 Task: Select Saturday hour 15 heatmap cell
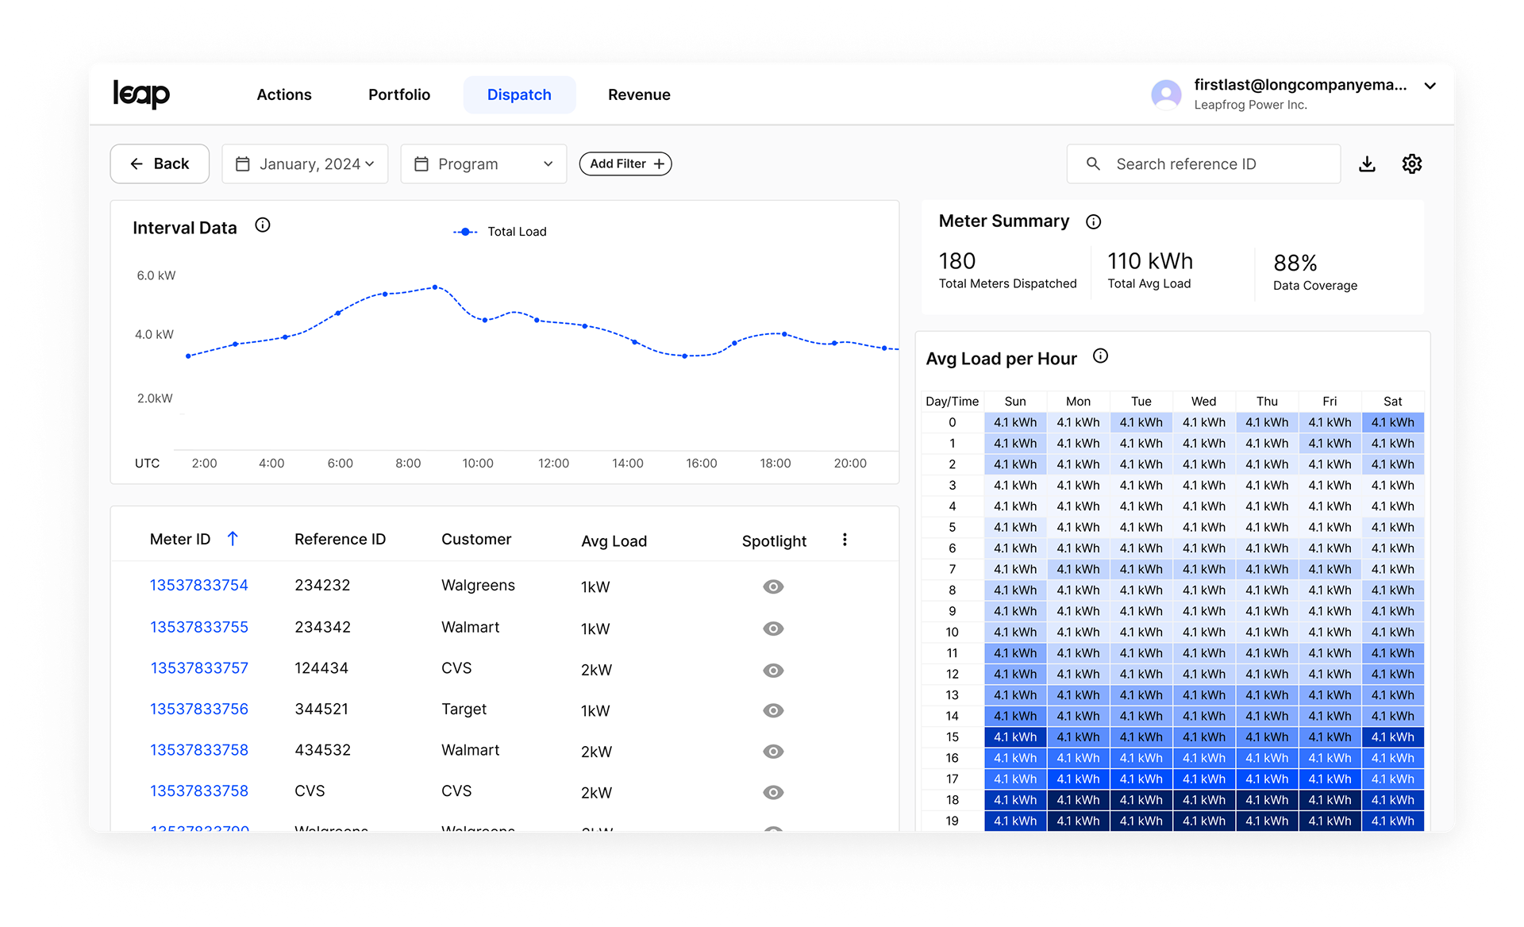point(1393,737)
